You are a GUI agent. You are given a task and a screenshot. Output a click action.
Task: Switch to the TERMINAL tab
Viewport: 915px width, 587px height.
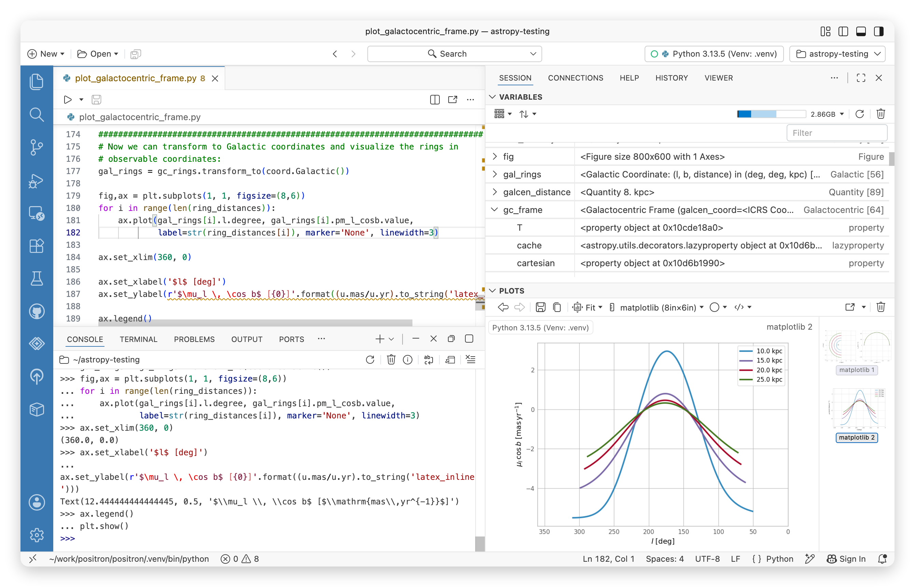[x=138, y=339]
